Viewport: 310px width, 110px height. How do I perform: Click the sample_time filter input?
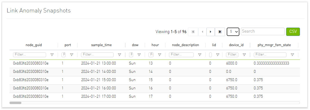(x=97, y=55)
